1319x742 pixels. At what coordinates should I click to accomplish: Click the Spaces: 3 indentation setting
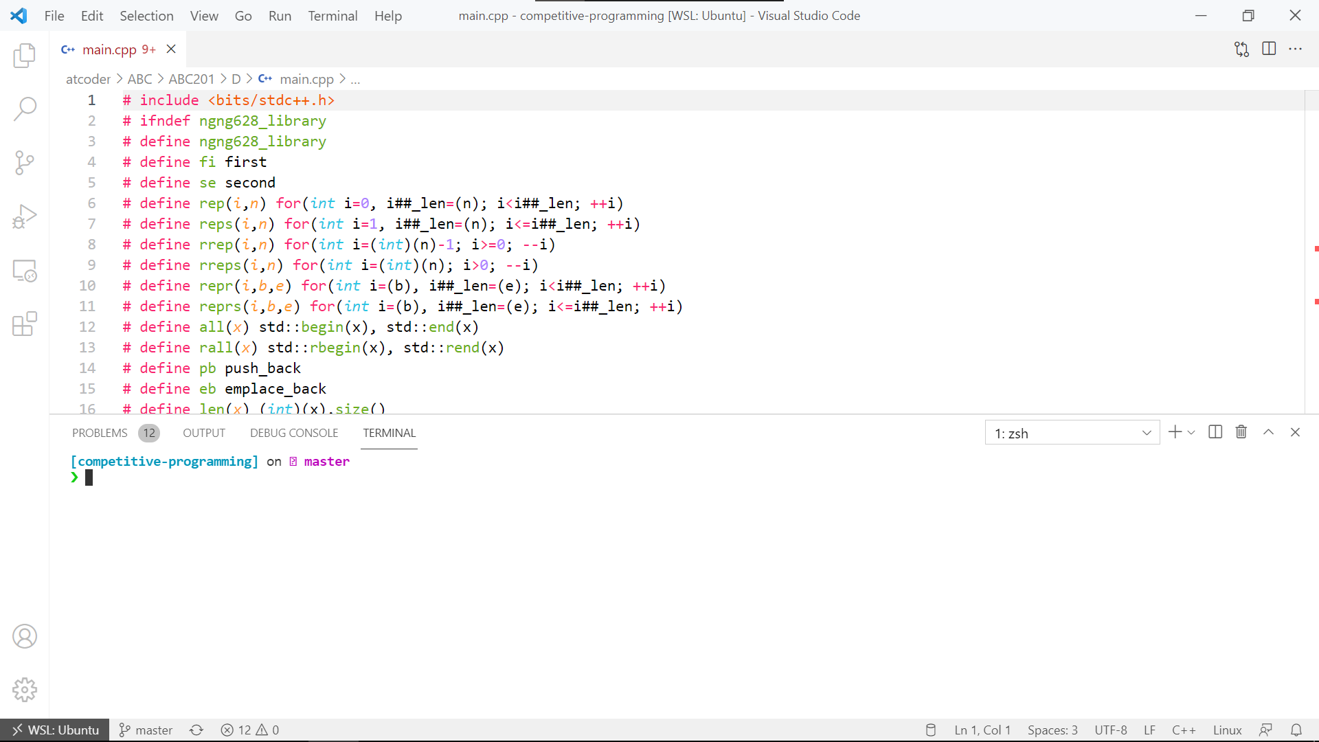[1052, 730]
